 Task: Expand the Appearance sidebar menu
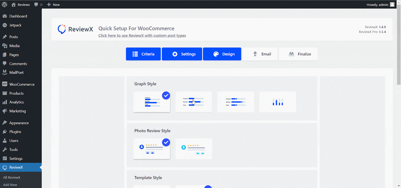(x=19, y=123)
